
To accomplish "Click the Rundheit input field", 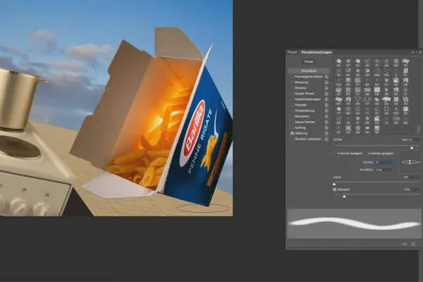I will 384,170.
